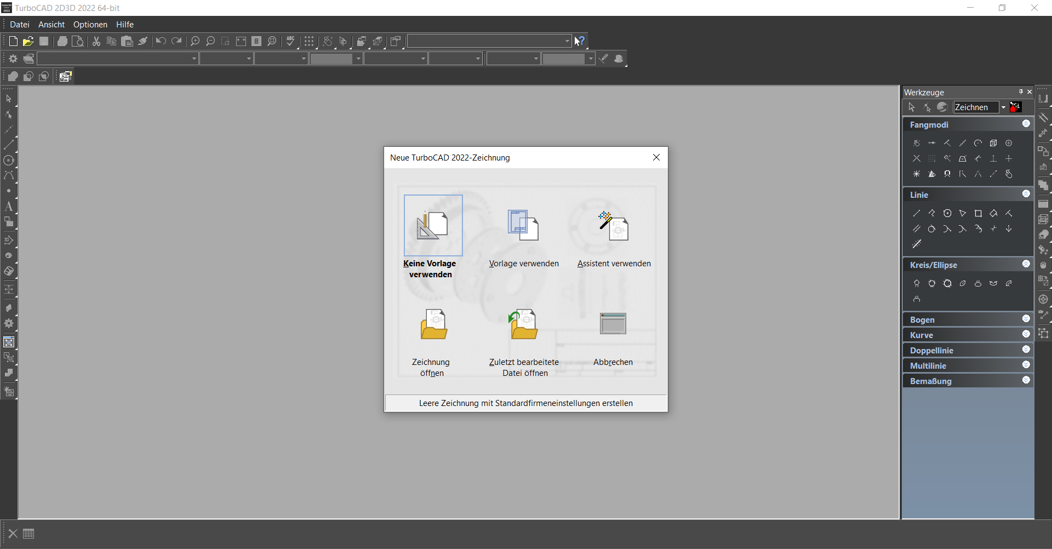The height and width of the screenshot is (549, 1052).
Task: Toggle the mouse snap icon in Fangmodi third row
Action: pyautogui.click(x=1009, y=174)
